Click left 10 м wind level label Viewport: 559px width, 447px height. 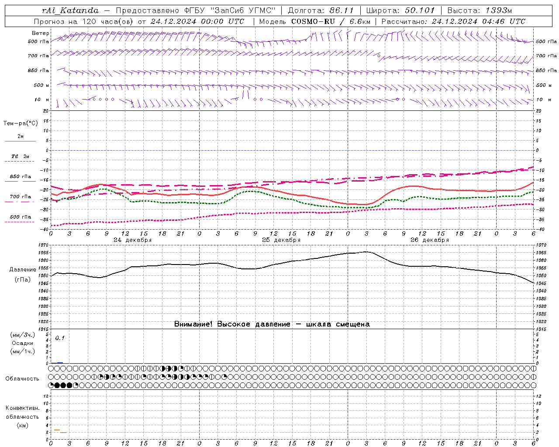pyautogui.click(x=42, y=100)
